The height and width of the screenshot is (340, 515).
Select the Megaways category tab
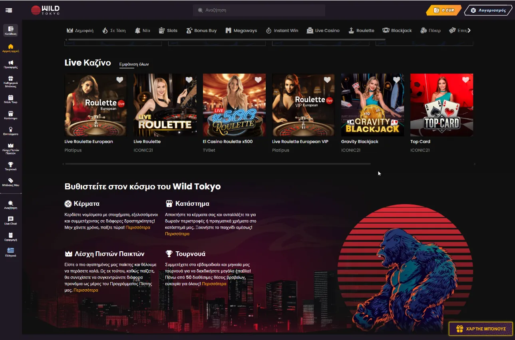[241, 30]
